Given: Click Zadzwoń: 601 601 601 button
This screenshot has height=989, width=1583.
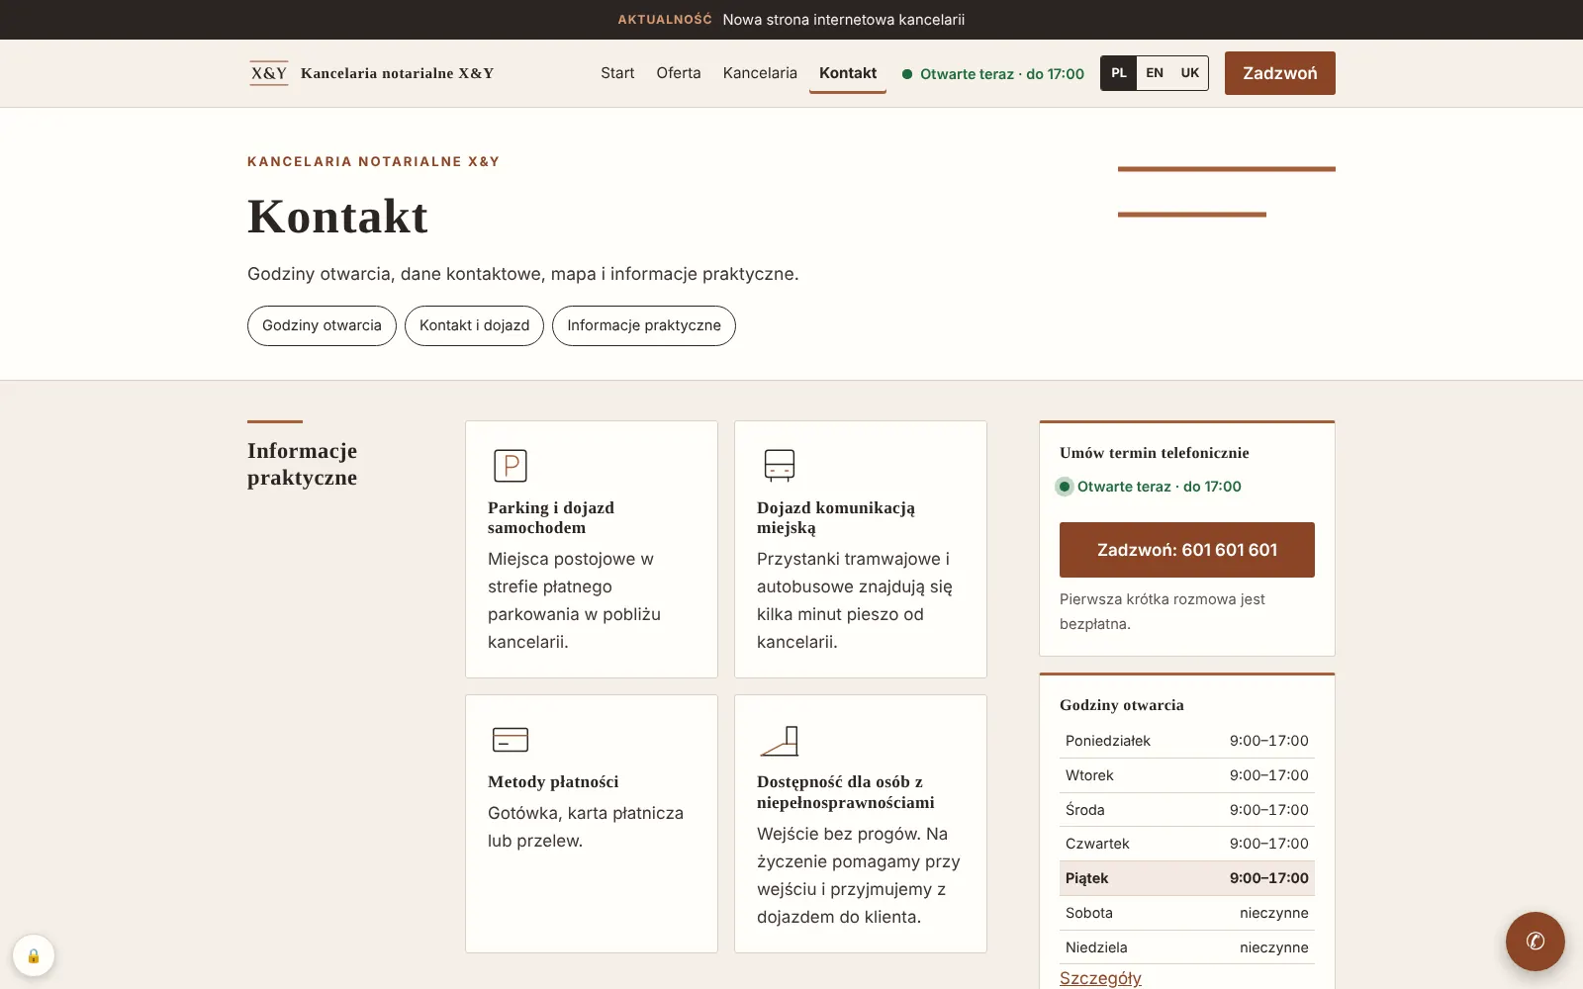Looking at the screenshot, I should click(x=1187, y=550).
